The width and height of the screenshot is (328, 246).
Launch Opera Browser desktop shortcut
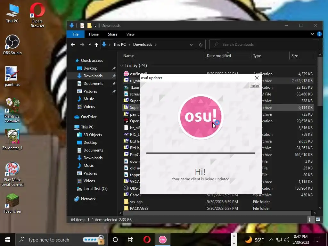pyautogui.click(x=37, y=15)
